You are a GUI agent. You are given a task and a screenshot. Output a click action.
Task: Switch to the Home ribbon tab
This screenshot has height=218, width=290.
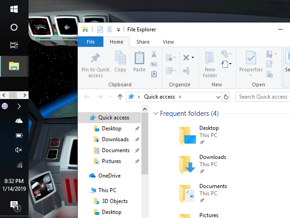(x=116, y=42)
